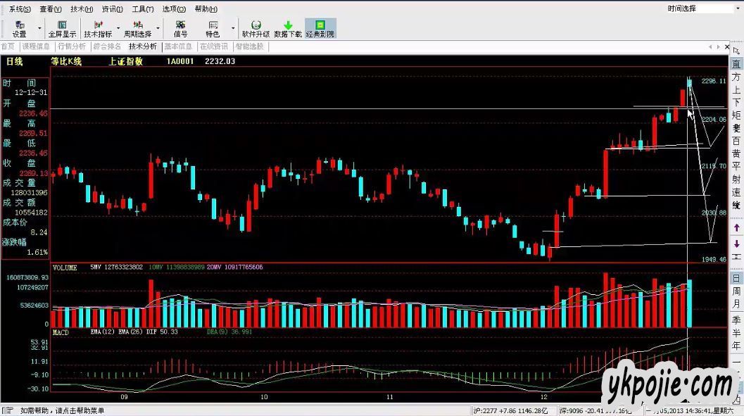
Task: Click the green 数据下载 download icon
Action: [288, 29]
